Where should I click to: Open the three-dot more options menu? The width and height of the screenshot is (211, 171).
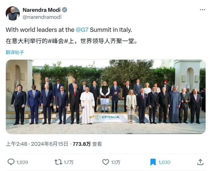tap(202, 10)
